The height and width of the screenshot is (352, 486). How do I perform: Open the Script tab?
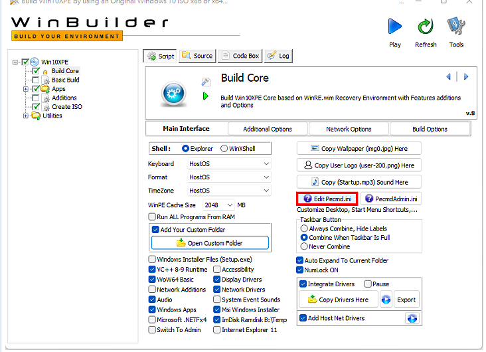pyautogui.click(x=160, y=56)
